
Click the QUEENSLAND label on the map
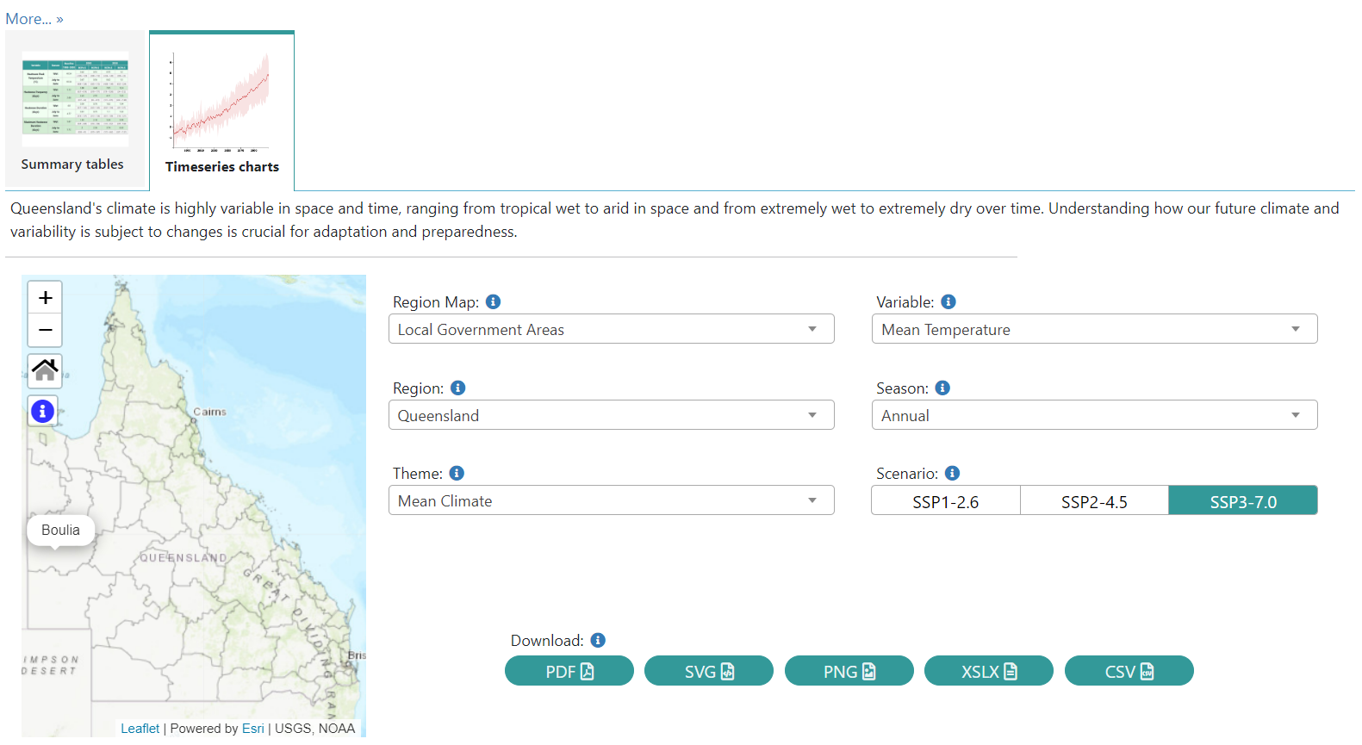[x=183, y=558]
